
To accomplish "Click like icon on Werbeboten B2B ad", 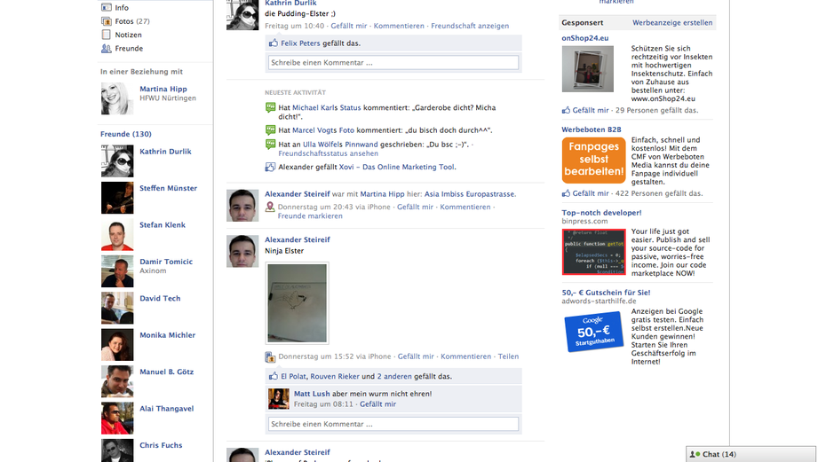I will pyautogui.click(x=566, y=193).
